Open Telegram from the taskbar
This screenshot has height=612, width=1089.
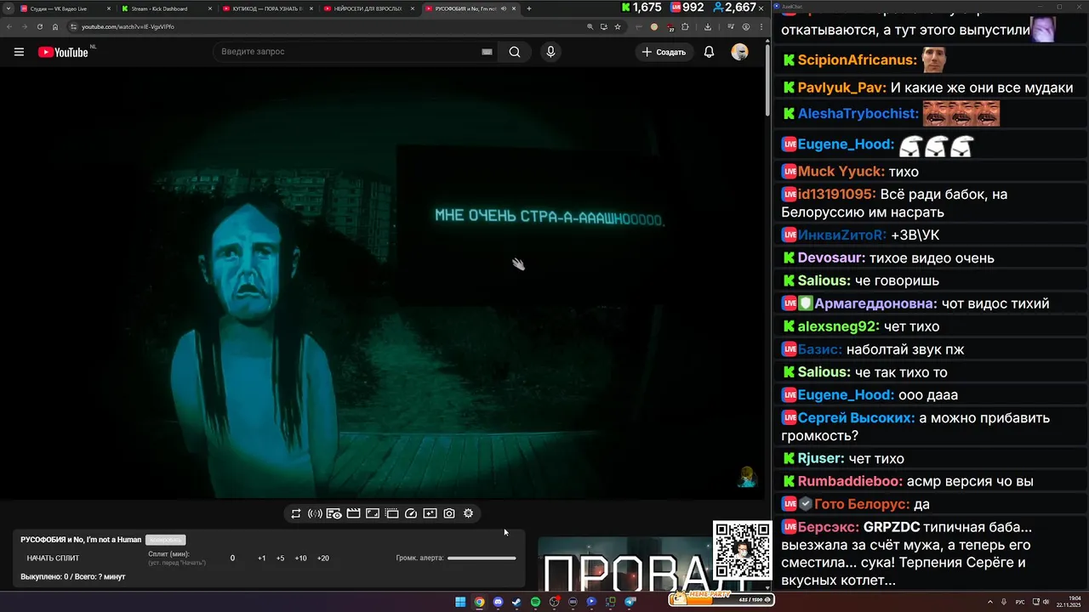tap(630, 602)
